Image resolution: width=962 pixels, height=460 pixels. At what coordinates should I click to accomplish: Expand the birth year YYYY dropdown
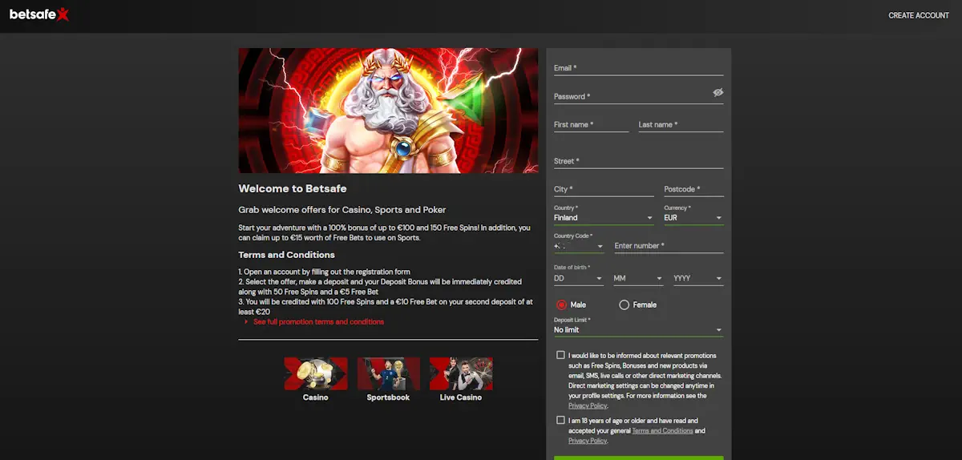697,279
